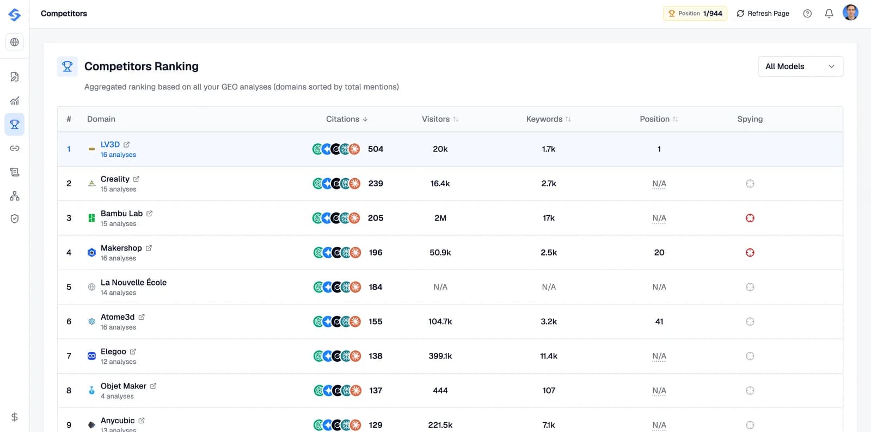Disable spying for Bambu Lab

750,218
